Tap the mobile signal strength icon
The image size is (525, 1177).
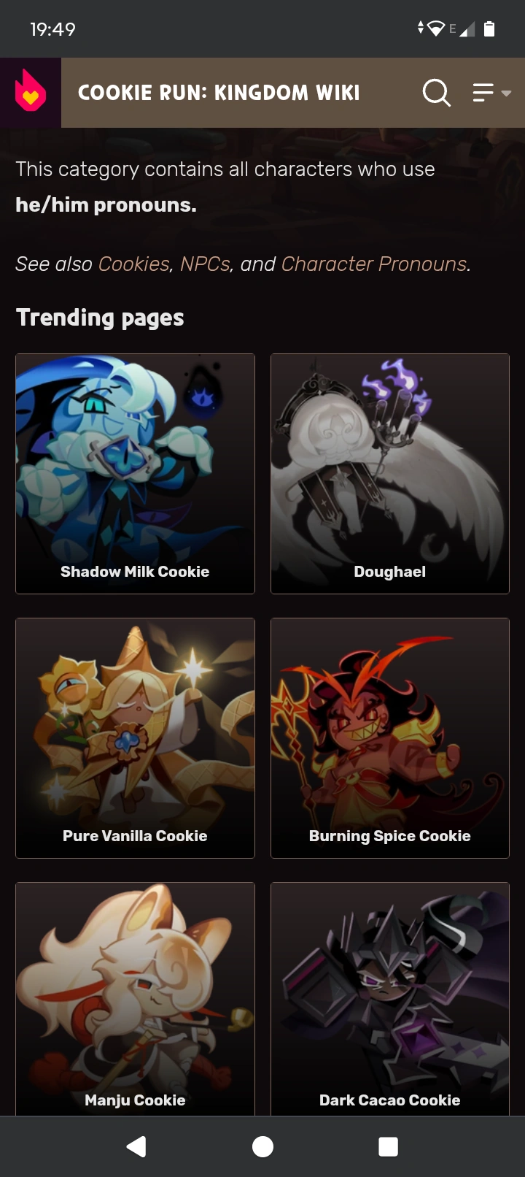[x=467, y=29]
